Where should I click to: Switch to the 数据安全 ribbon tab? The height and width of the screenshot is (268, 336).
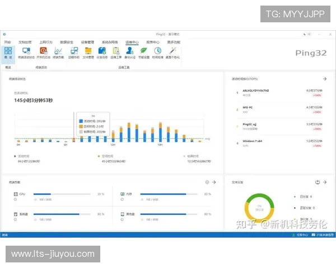[67, 42]
